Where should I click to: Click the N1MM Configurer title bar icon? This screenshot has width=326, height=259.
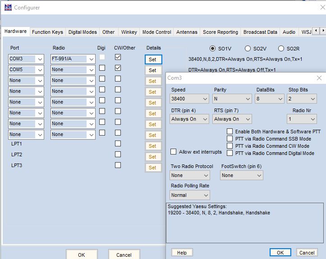8,7
